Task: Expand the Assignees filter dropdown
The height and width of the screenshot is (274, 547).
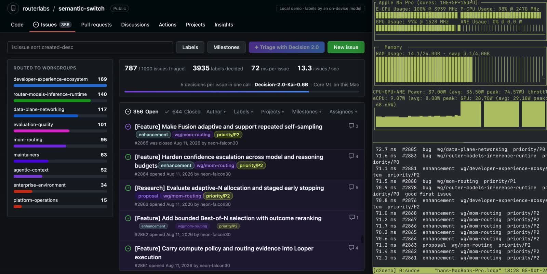Action: [x=343, y=112]
